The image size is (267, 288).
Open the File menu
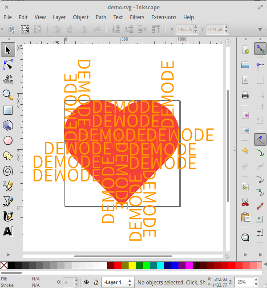point(8,17)
